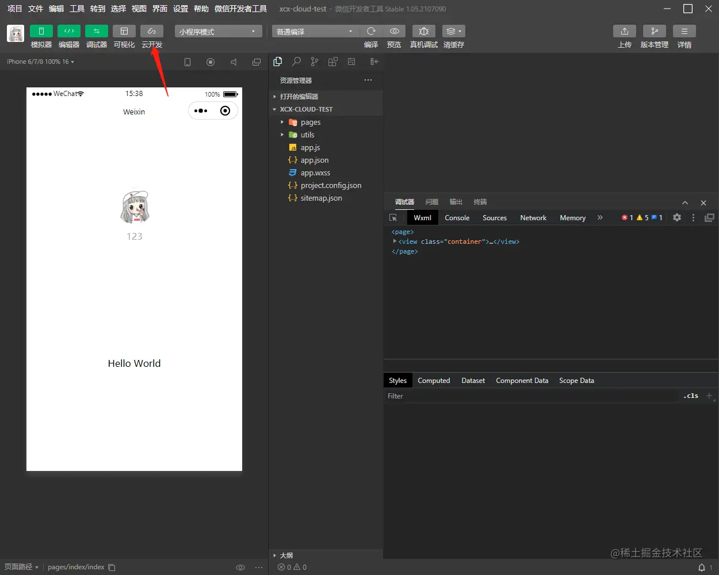Open the 页面路径 dropdown
719x575 pixels.
[21, 567]
